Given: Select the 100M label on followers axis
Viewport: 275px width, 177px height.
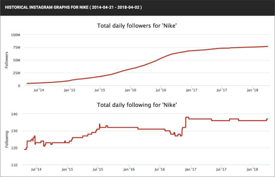Looking at the screenshot, I should 16,35.
